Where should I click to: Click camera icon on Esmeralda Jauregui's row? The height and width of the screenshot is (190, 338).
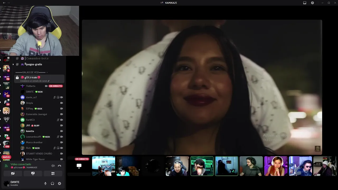pos(62,114)
